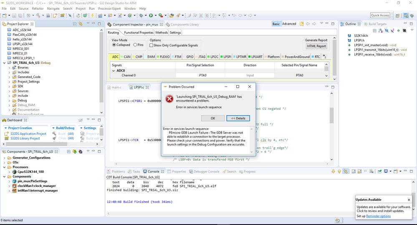Click the Cpu:S32K144_100 processor icon
417x225 pixels.
click(x=15, y=172)
